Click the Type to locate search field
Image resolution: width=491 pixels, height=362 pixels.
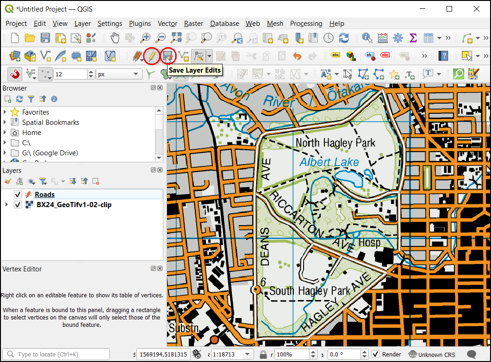56,355
